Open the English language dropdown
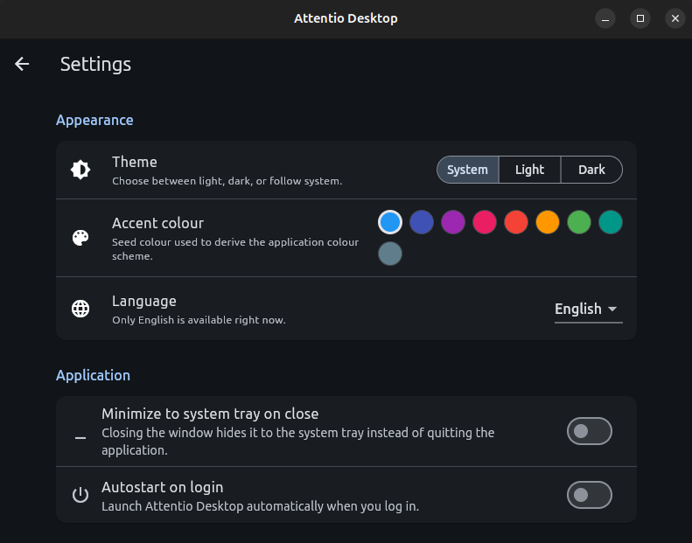Screen dimensions: 692x543 (588, 310)
